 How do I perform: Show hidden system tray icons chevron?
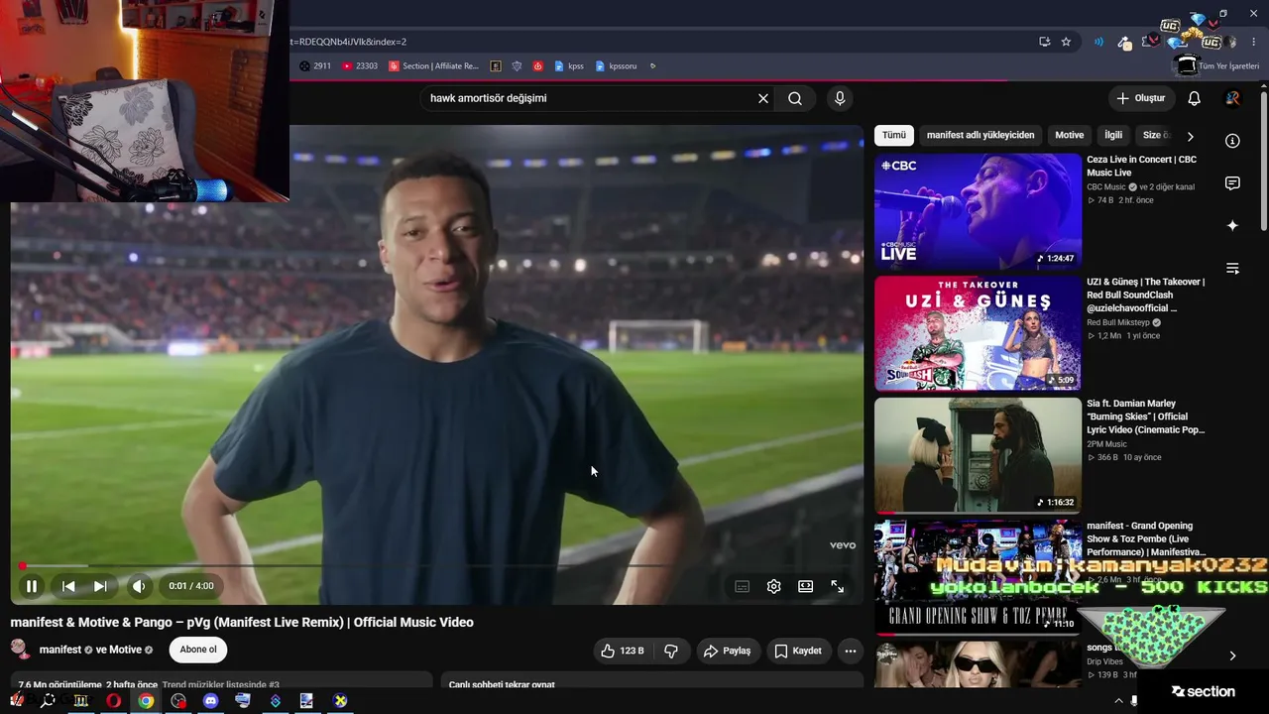tap(1119, 700)
